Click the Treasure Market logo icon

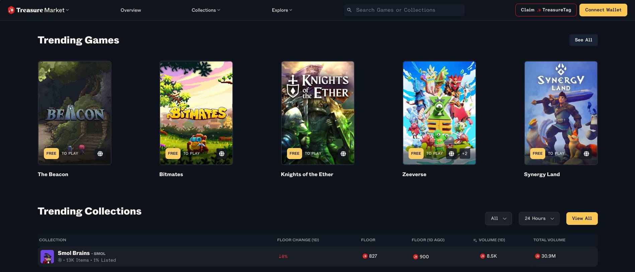tap(11, 10)
